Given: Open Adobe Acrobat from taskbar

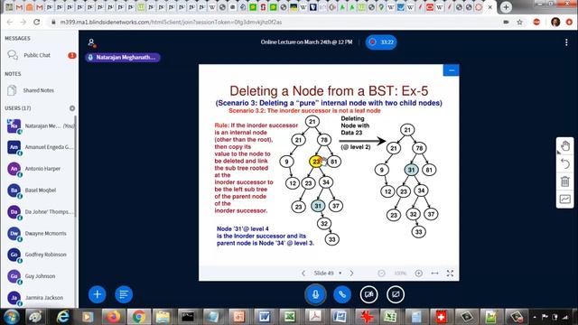Looking at the screenshot, I should click(314, 317).
